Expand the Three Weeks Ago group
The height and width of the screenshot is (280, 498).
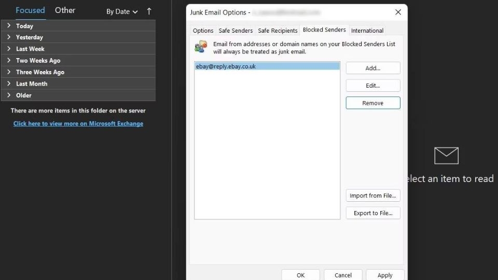pos(9,72)
